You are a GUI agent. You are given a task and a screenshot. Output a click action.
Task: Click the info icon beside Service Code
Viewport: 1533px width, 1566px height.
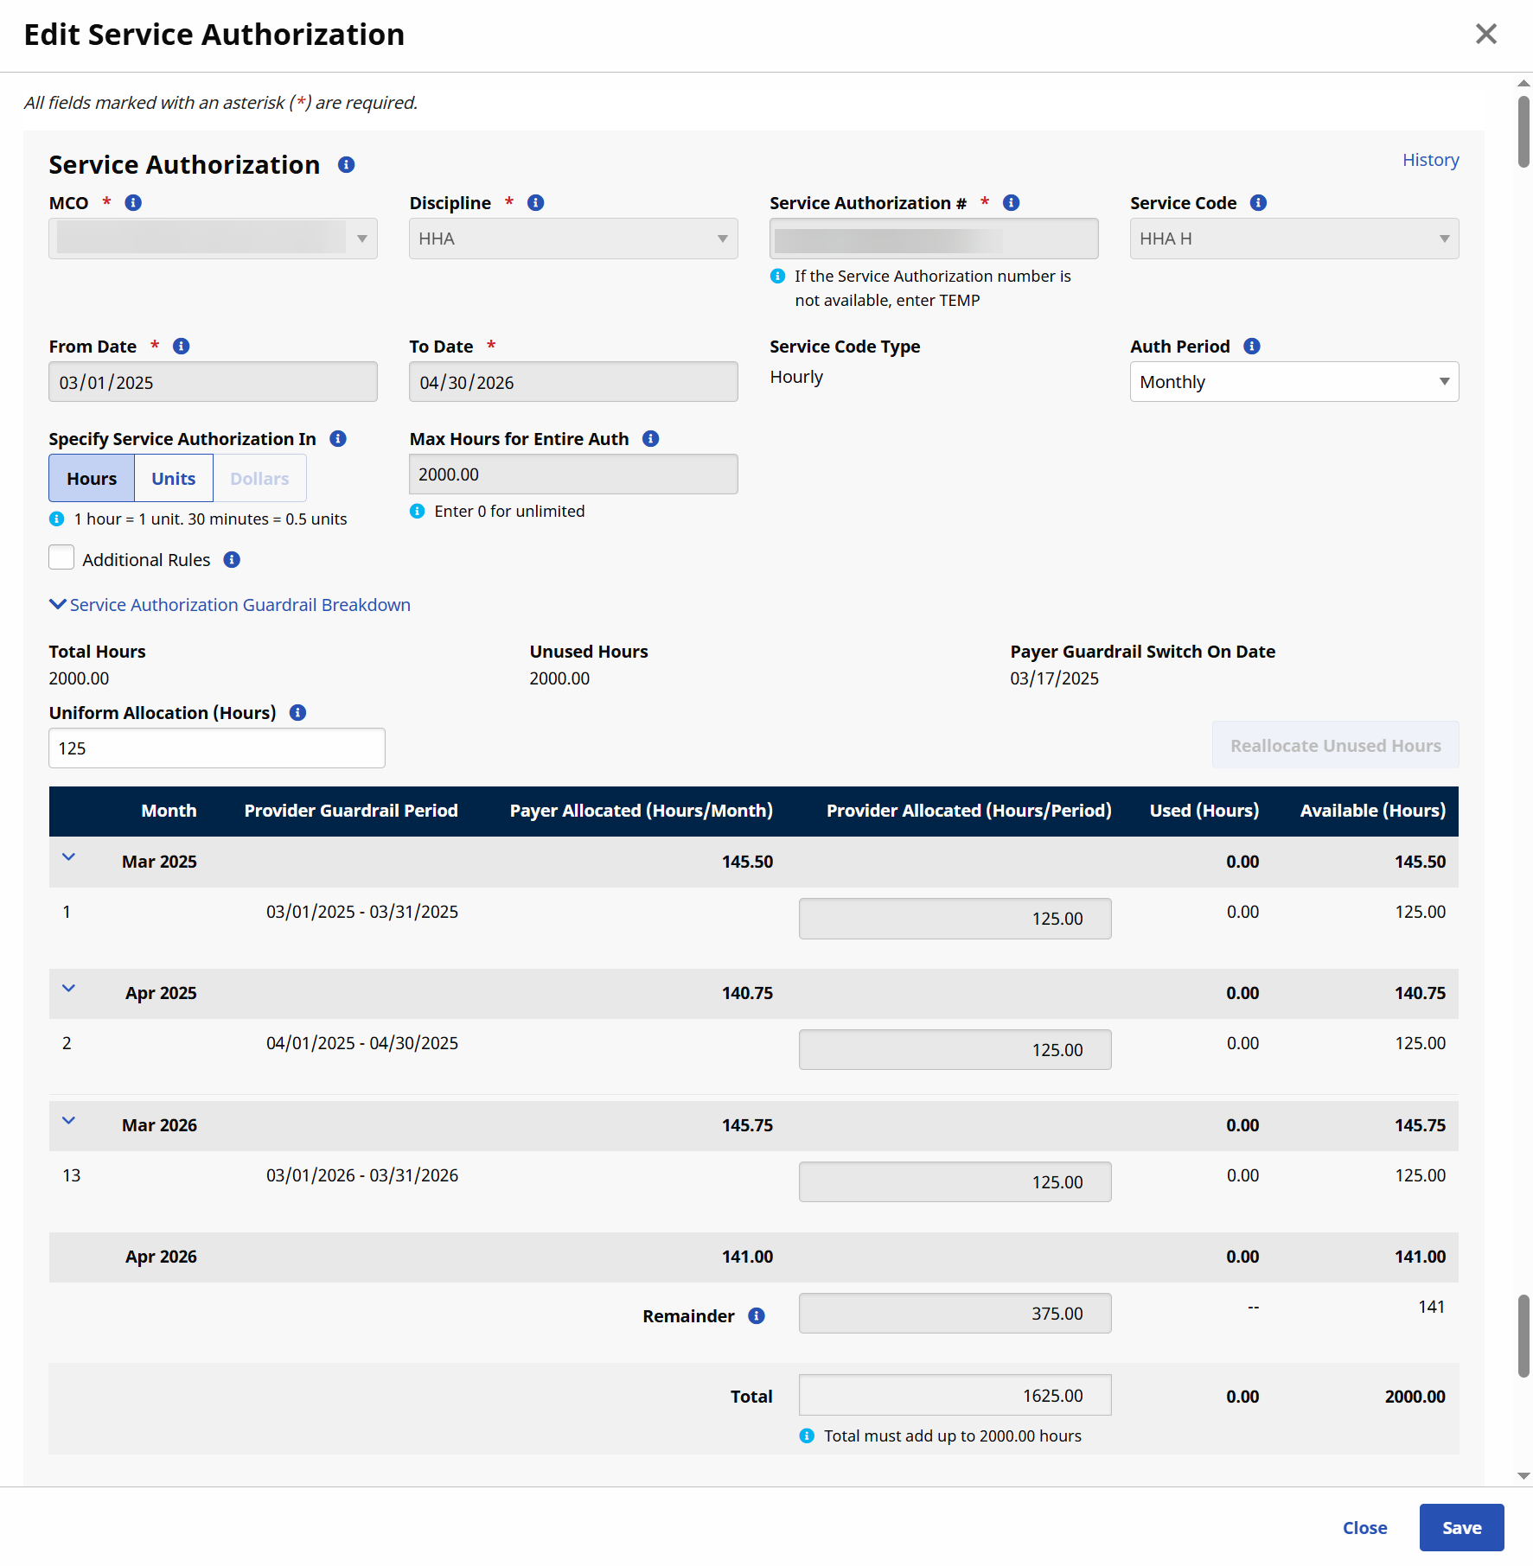coord(1258,203)
